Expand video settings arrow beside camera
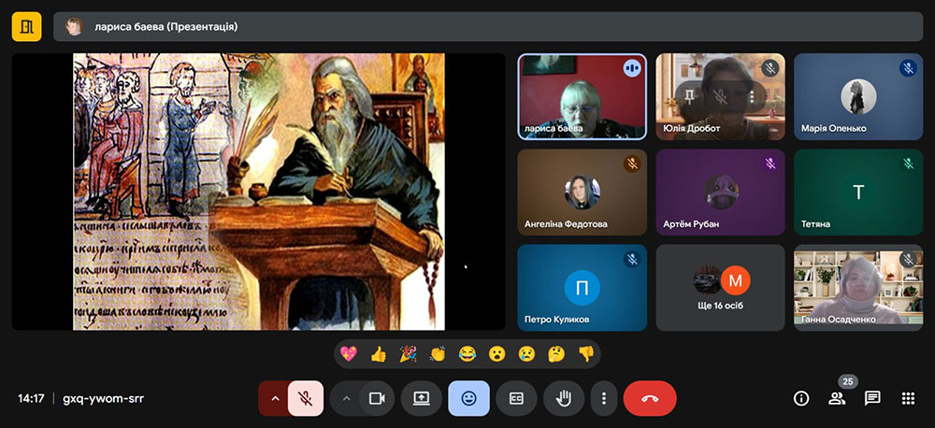 click(346, 398)
